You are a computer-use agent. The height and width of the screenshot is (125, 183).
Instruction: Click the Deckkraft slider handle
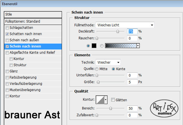(x=118, y=31)
